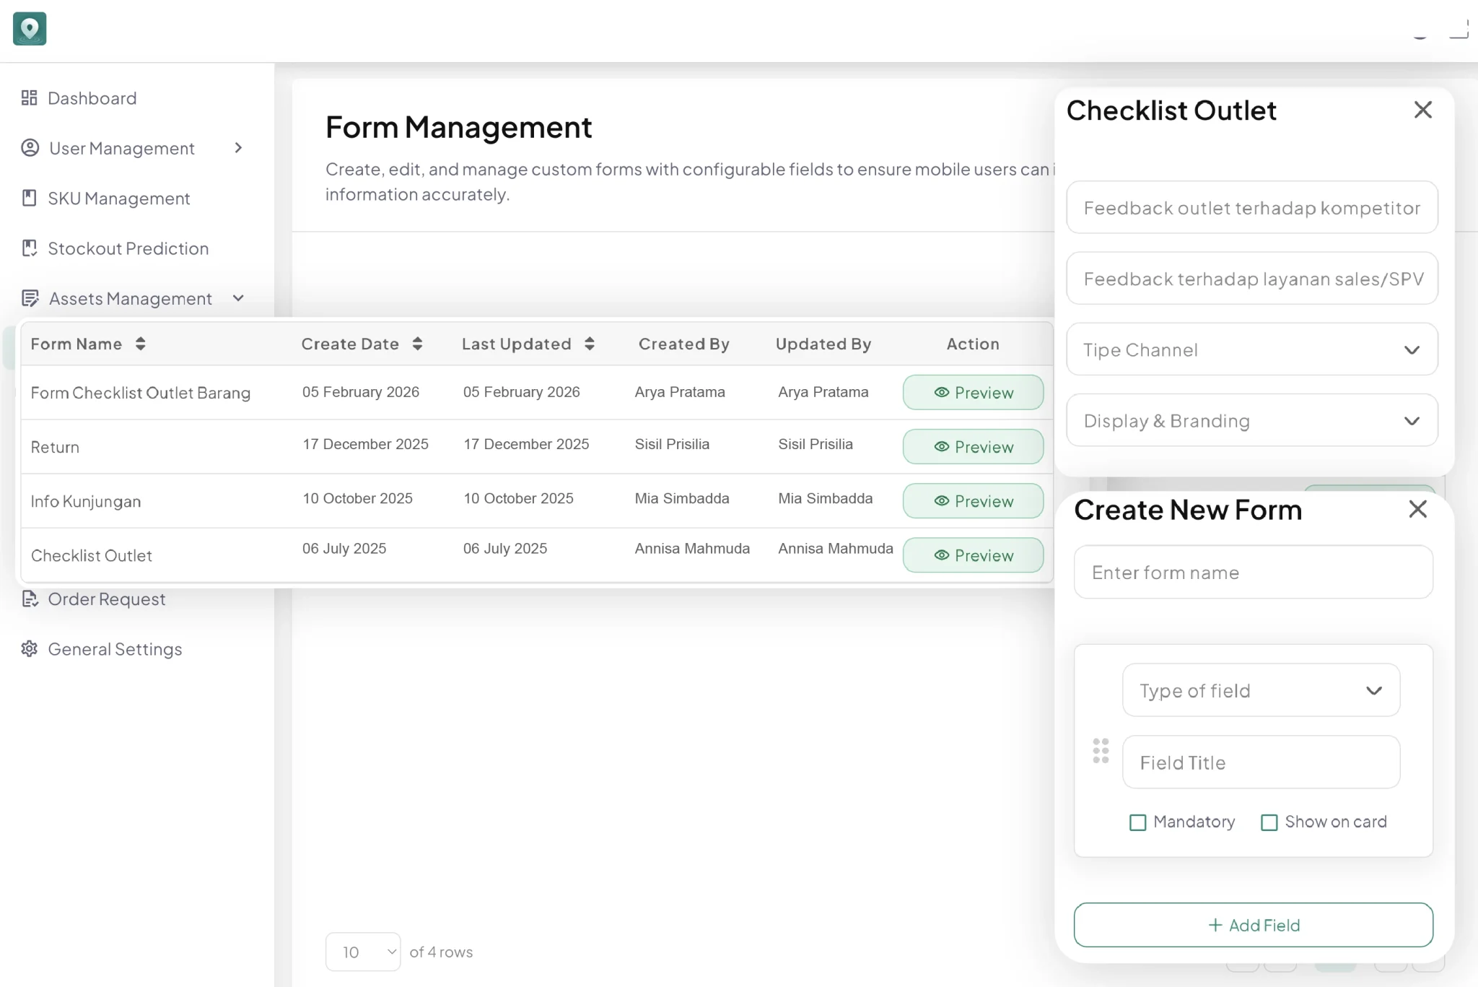Enable the Mandatory checkbox
This screenshot has height=987, width=1478.
pyautogui.click(x=1137, y=822)
